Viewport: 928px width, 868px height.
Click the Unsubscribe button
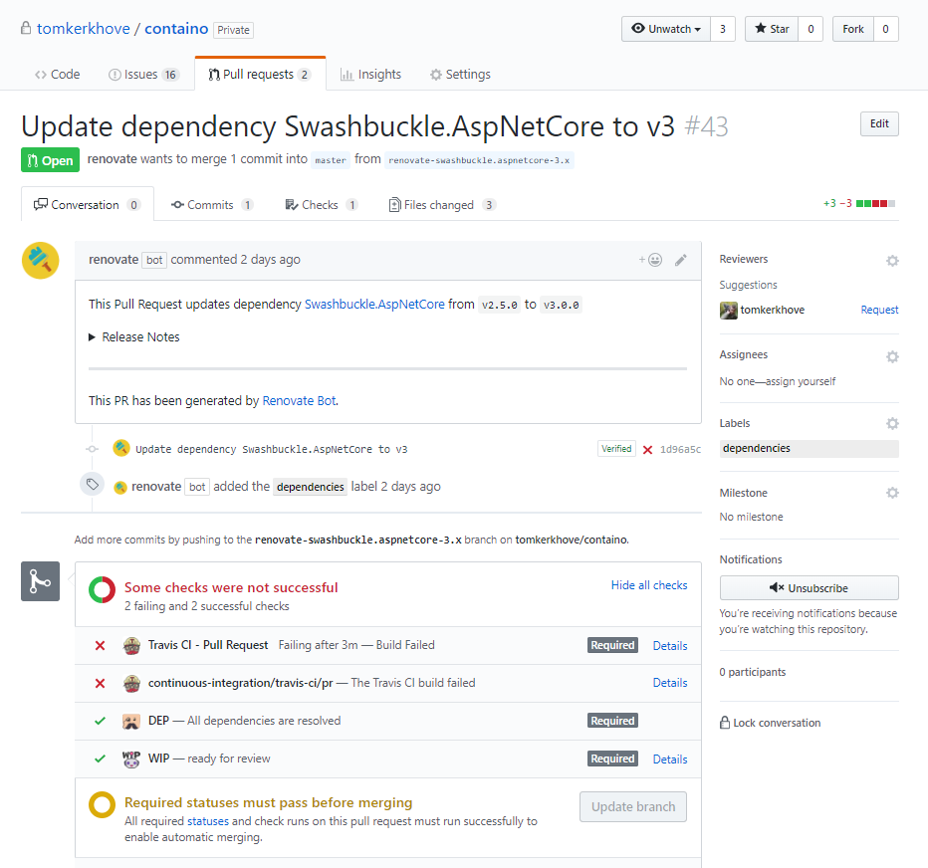pos(810,588)
